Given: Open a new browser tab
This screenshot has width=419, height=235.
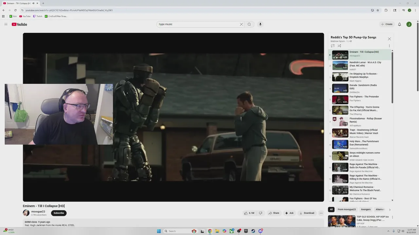Looking at the screenshot, I should tap(43, 3).
